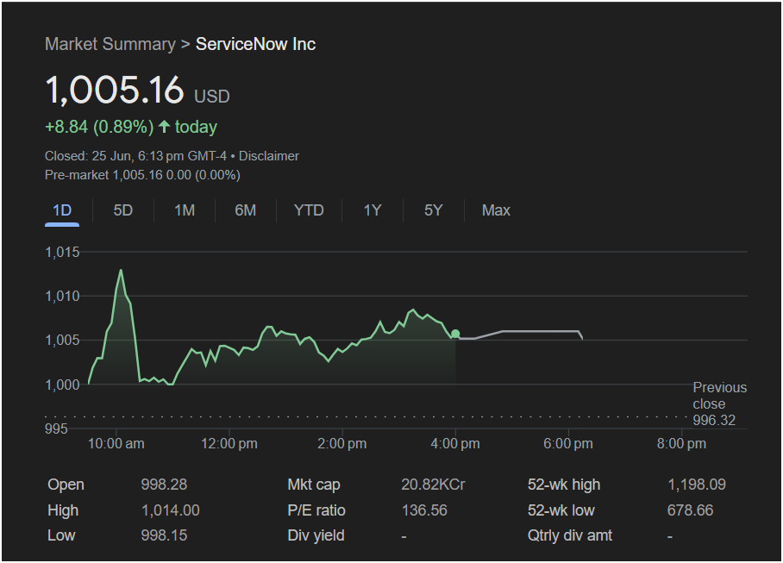Select the 1D time range tab
783x563 pixels.
(x=62, y=210)
